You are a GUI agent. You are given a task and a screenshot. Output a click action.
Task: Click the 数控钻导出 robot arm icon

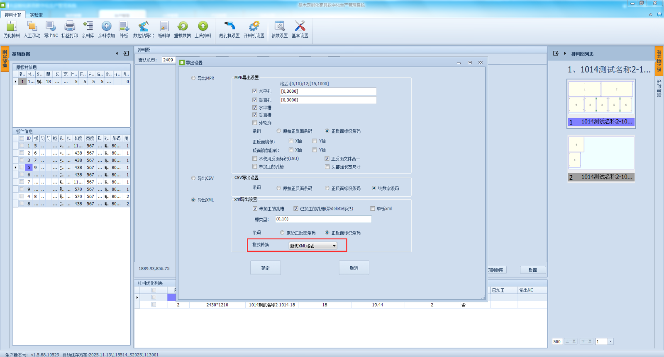143,27
